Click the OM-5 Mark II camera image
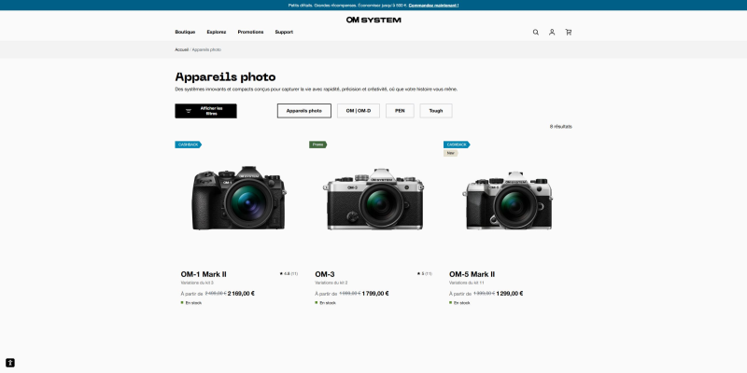The height and width of the screenshot is (373, 747). point(507,200)
